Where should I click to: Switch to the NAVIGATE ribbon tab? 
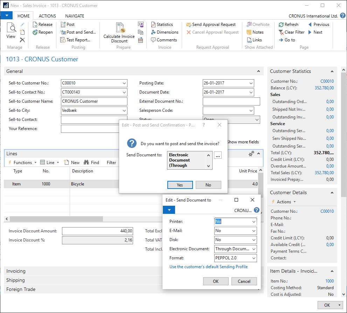[x=75, y=16]
